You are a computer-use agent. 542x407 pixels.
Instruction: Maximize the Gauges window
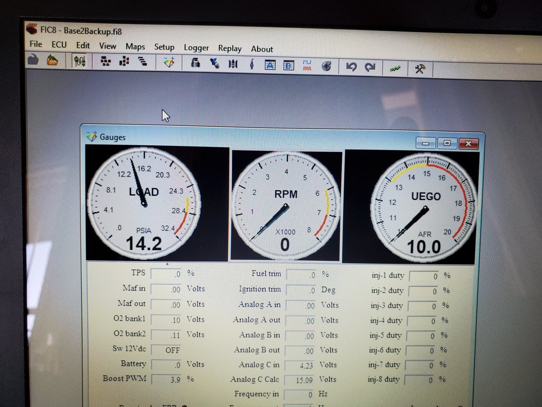447,143
